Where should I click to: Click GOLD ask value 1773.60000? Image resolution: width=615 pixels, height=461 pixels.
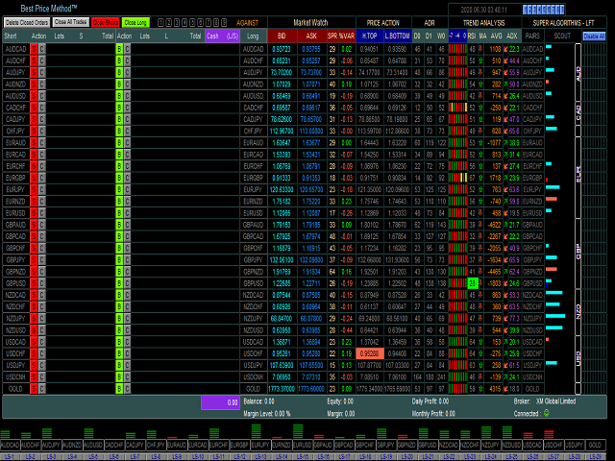(x=311, y=388)
